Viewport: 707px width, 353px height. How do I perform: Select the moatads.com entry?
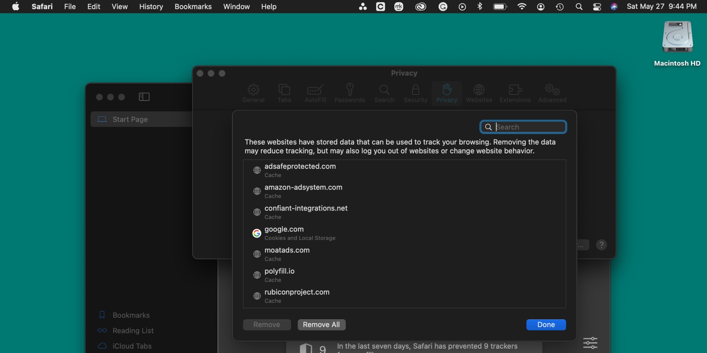404,254
